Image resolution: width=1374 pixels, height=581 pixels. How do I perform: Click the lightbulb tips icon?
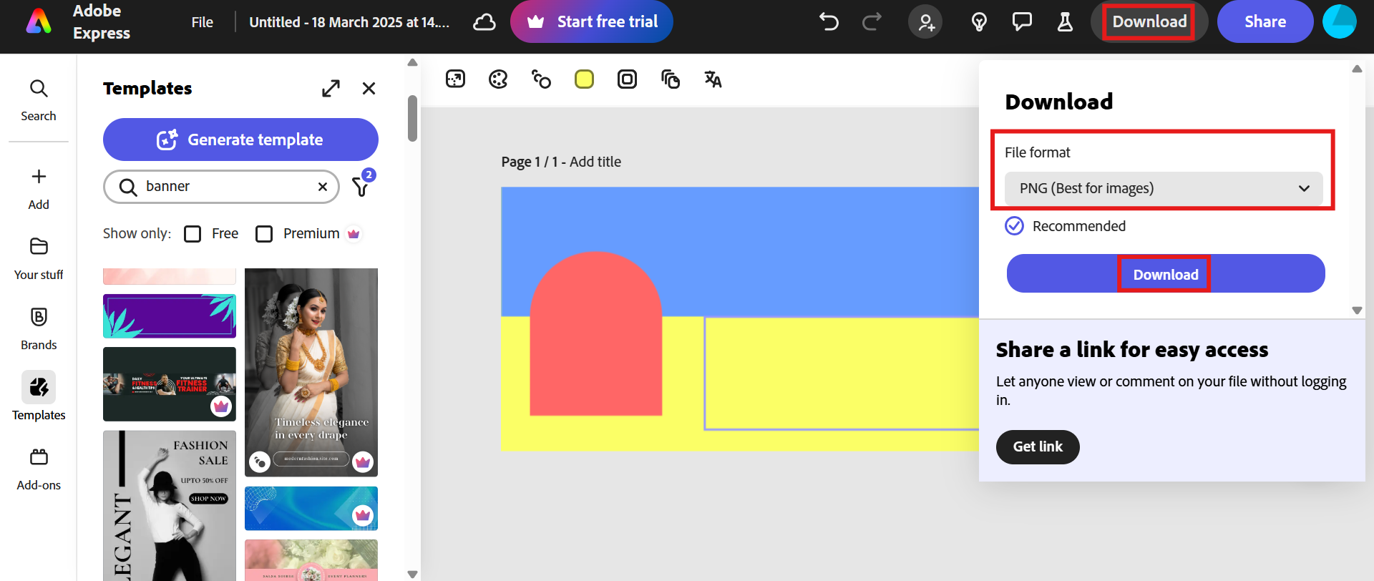pyautogui.click(x=979, y=22)
